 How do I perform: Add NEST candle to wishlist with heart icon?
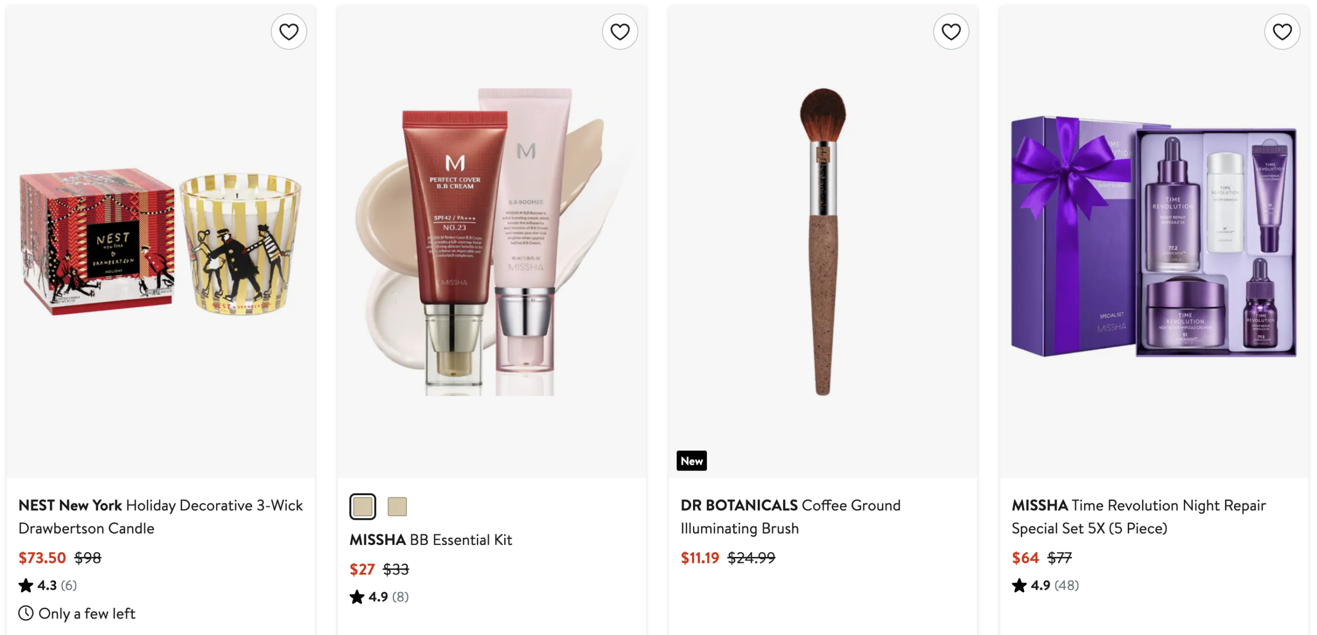289,32
